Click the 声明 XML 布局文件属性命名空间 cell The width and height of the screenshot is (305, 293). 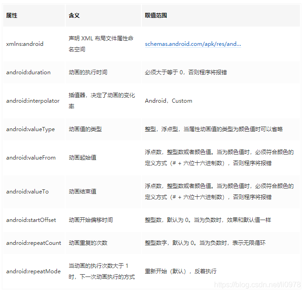(x=103, y=44)
